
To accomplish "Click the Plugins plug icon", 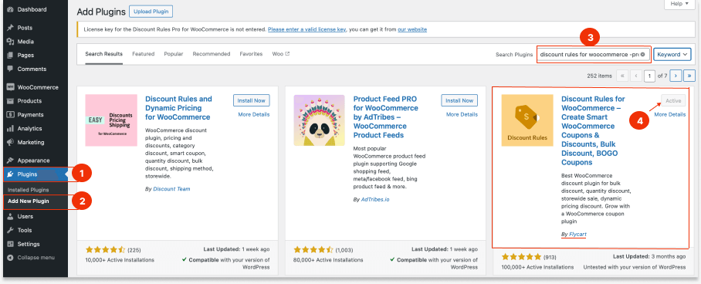I will tap(10, 174).
